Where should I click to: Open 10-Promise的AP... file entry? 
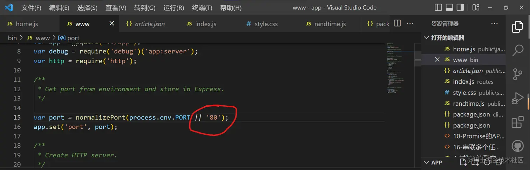pos(464,136)
